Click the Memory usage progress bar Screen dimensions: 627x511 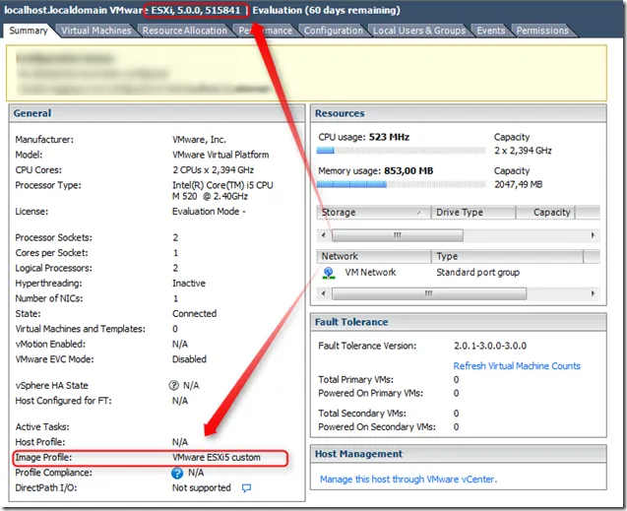pyautogui.click(x=401, y=184)
